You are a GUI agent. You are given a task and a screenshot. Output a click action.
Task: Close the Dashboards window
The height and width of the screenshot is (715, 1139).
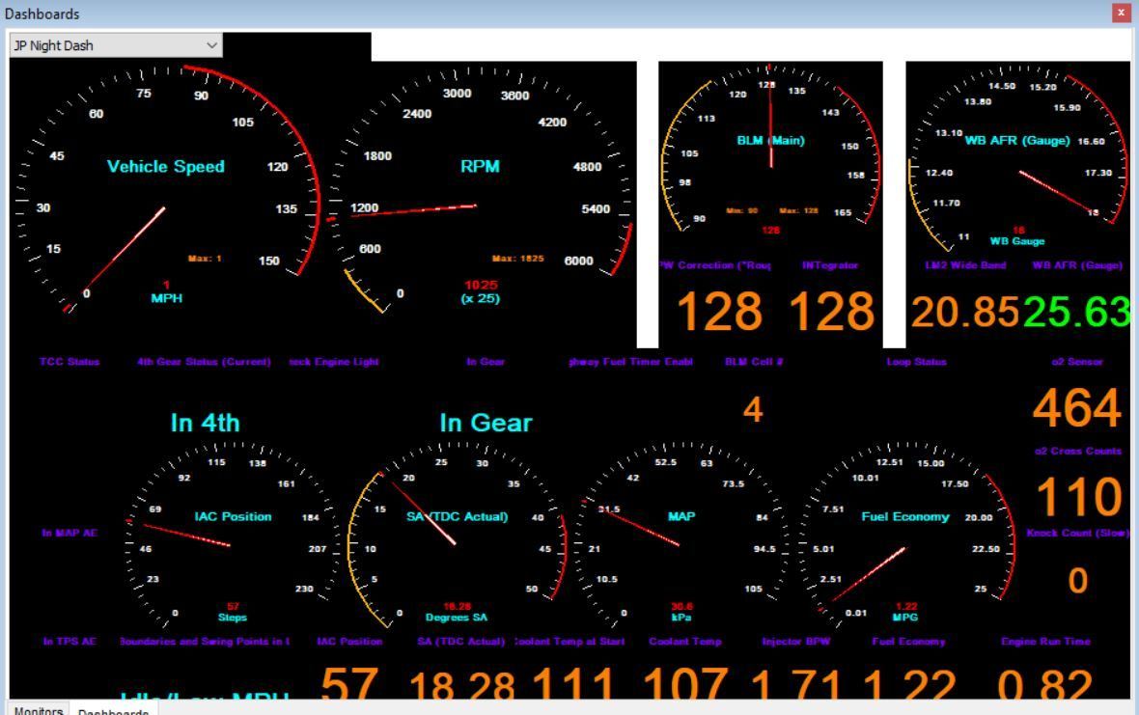pyautogui.click(x=1121, y=14)
